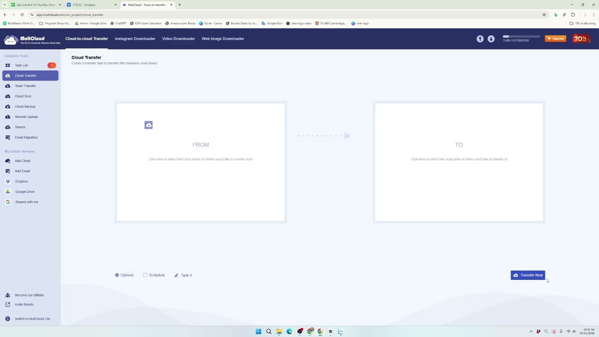Image resolution: width=599 pixels, height=337 pixels.
Task: Open the Windows Start menu
Action: point(258,331)
